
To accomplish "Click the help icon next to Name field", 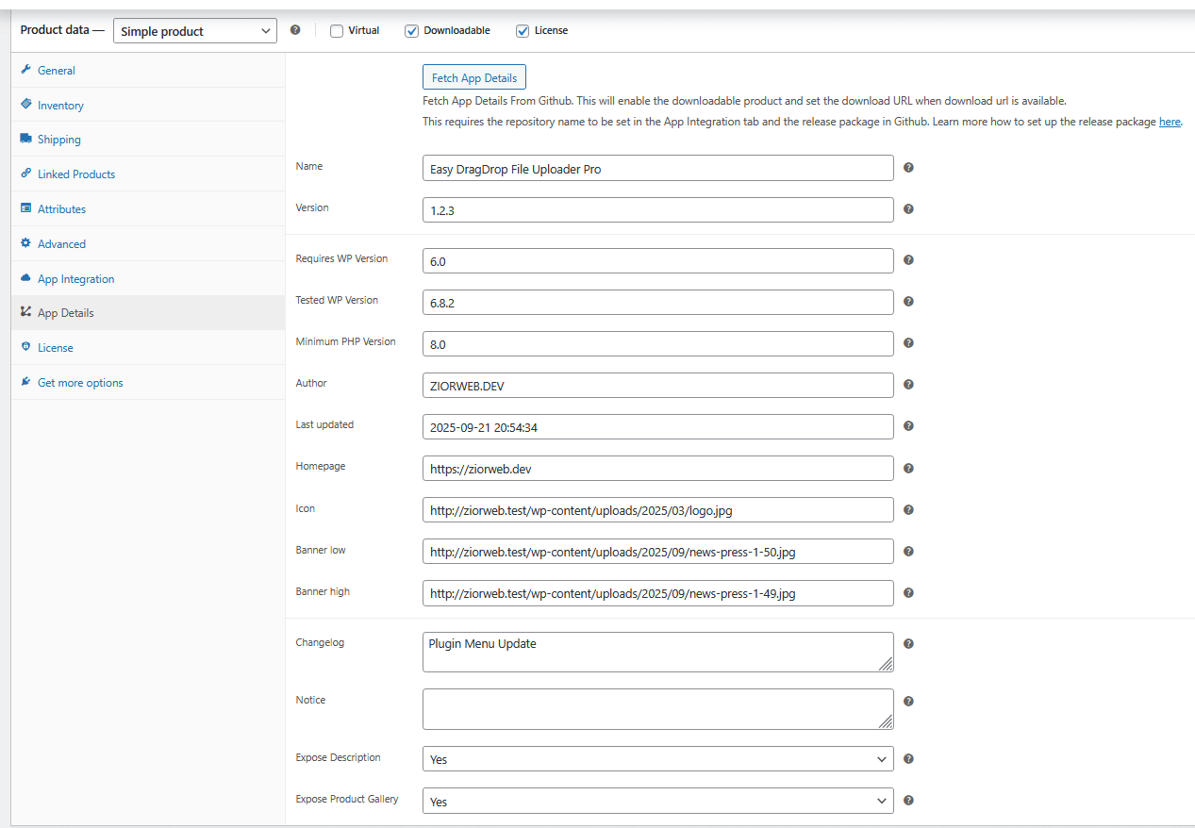I will (x=908, y=168).
